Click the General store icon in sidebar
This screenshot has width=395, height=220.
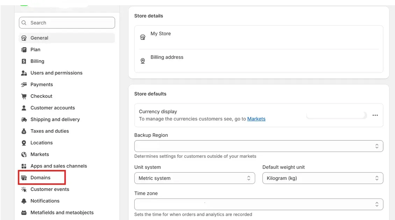[24, 38]
